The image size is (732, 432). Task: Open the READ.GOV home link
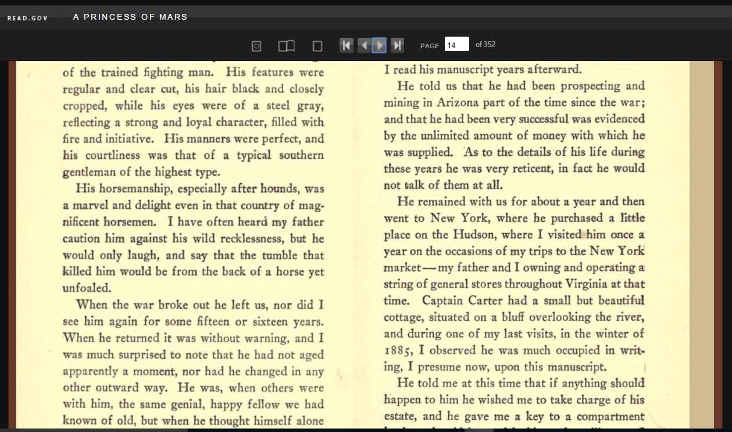coord(27,18)
